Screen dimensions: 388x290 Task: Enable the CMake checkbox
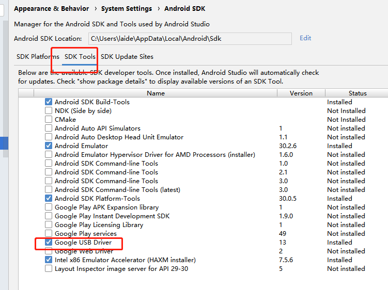pyautogui.click(x=49, y=119)
